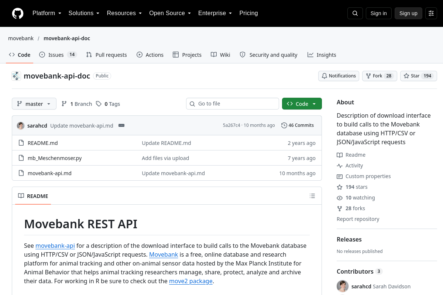Screen dimensions: 443x295
Task: View 0 Tags list
Action: point(108,104)
